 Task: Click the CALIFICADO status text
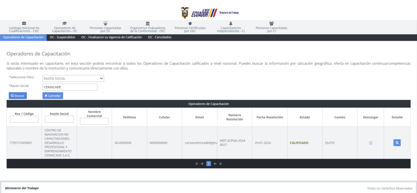click(x=299, y=143)
